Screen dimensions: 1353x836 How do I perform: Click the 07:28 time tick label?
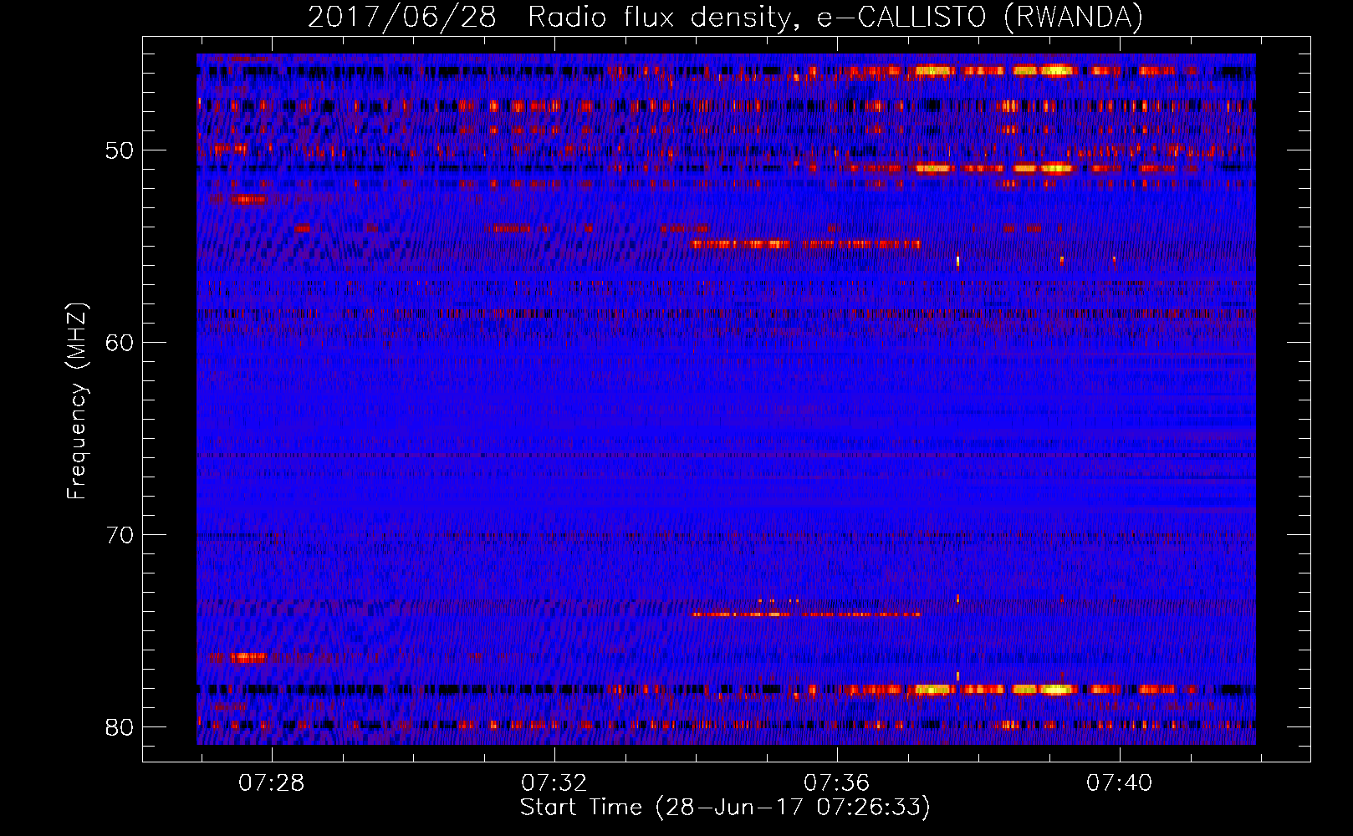(x=272, y=783)
